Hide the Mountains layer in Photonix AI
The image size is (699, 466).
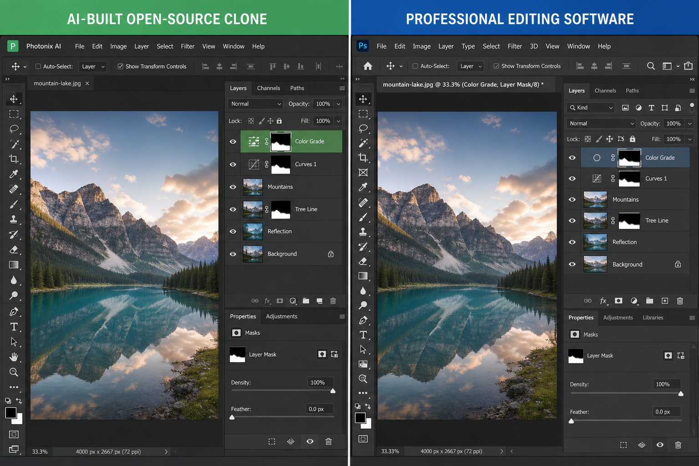233,187
